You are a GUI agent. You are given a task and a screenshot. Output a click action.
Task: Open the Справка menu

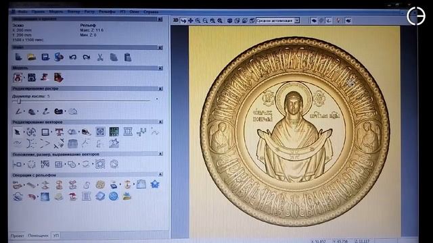(151, 12)
